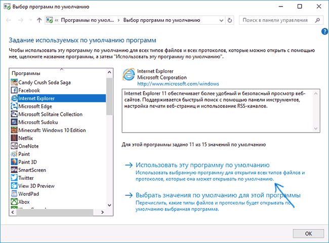Click the Paint 3D icon
This screenshot has width=329, height=243.
pos(14,162)
